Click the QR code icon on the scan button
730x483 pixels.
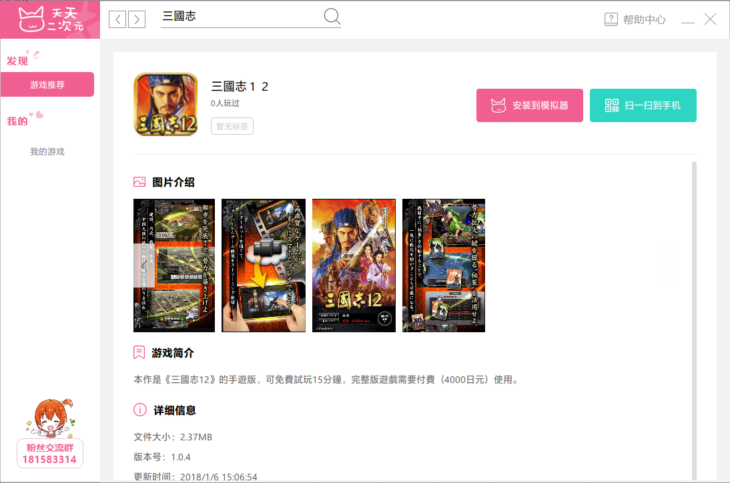coord(612,105)
